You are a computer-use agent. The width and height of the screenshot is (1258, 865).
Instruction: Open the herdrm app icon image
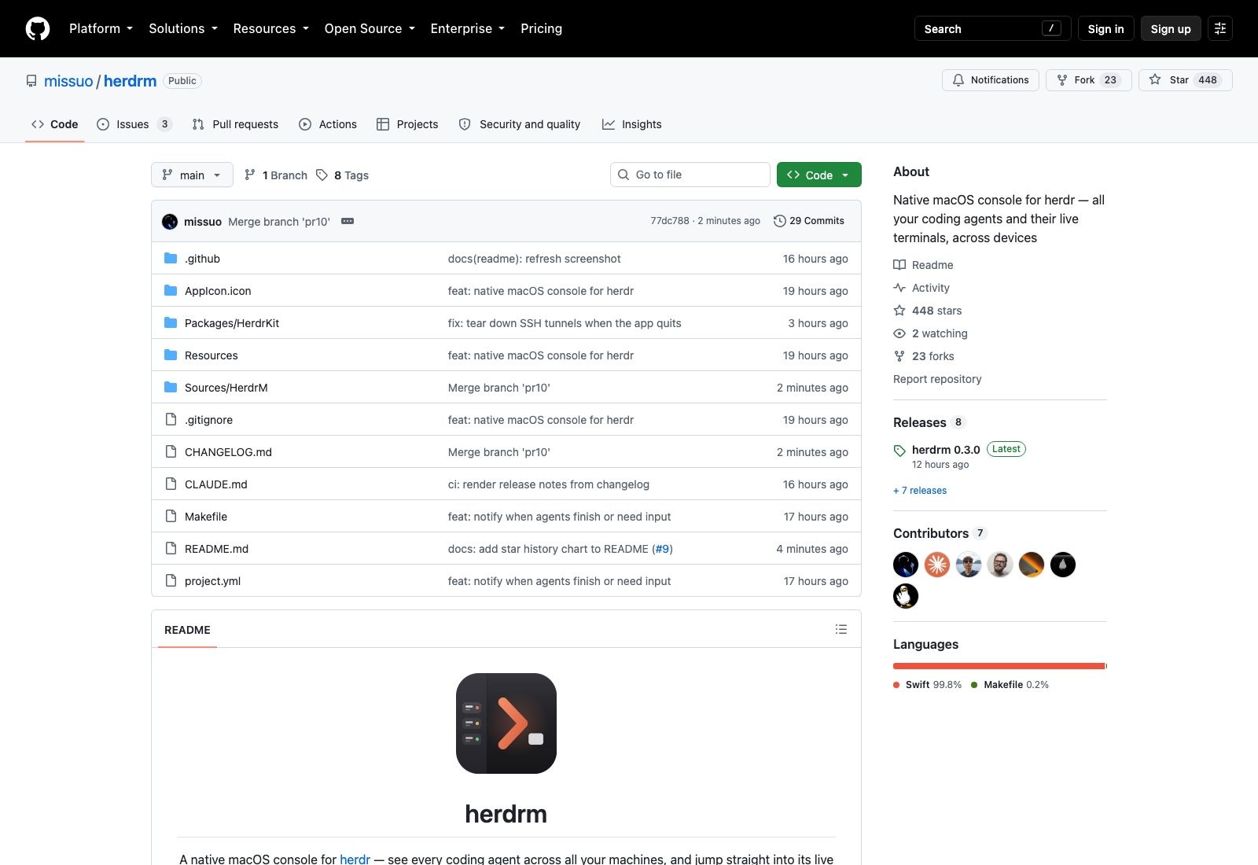(x=506, y=723)
